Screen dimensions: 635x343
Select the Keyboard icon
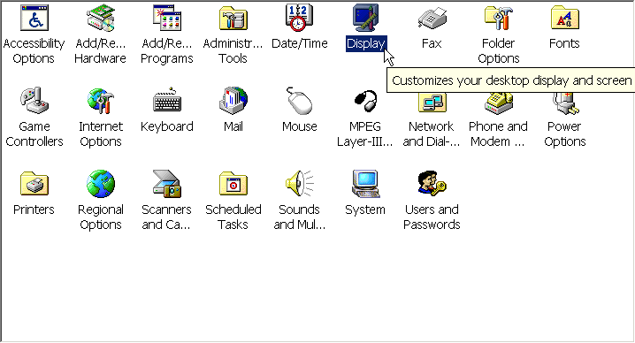point(167,100)
